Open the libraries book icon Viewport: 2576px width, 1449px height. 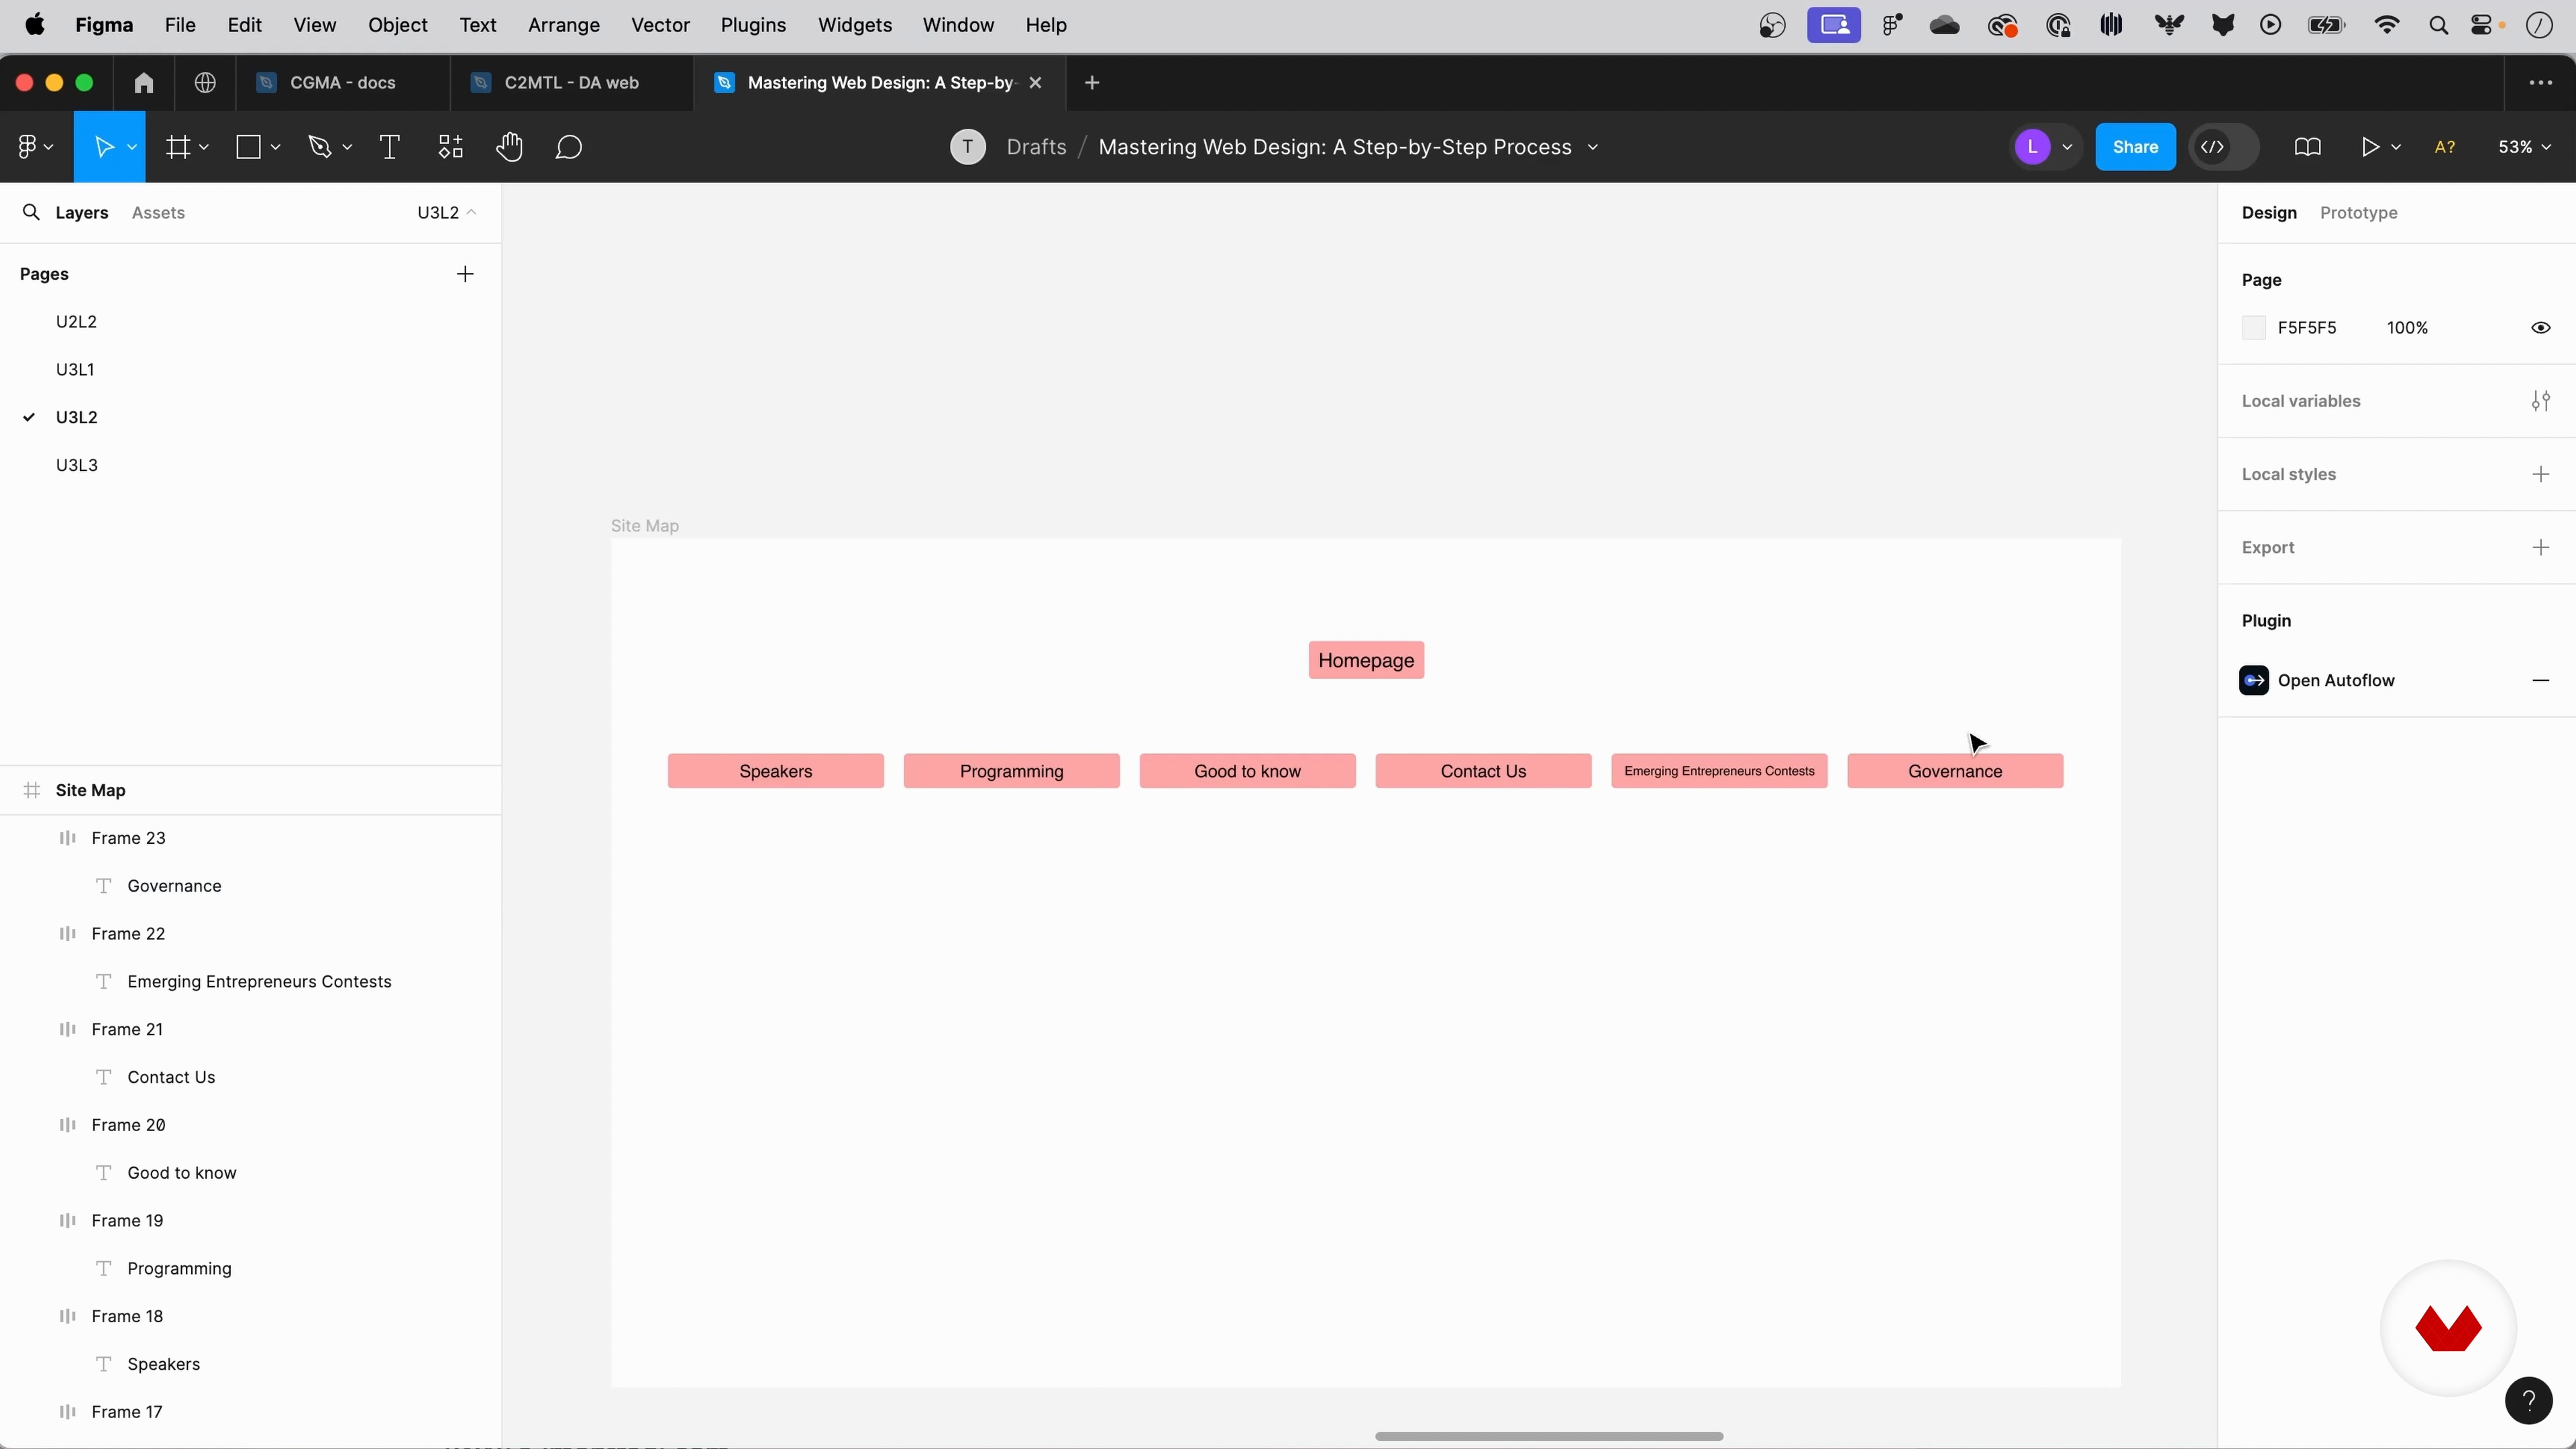pos(2308,147)
